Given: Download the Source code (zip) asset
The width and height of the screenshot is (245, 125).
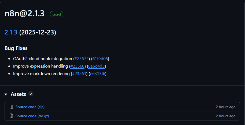Looking at the screenshot, I should point(30,107).
